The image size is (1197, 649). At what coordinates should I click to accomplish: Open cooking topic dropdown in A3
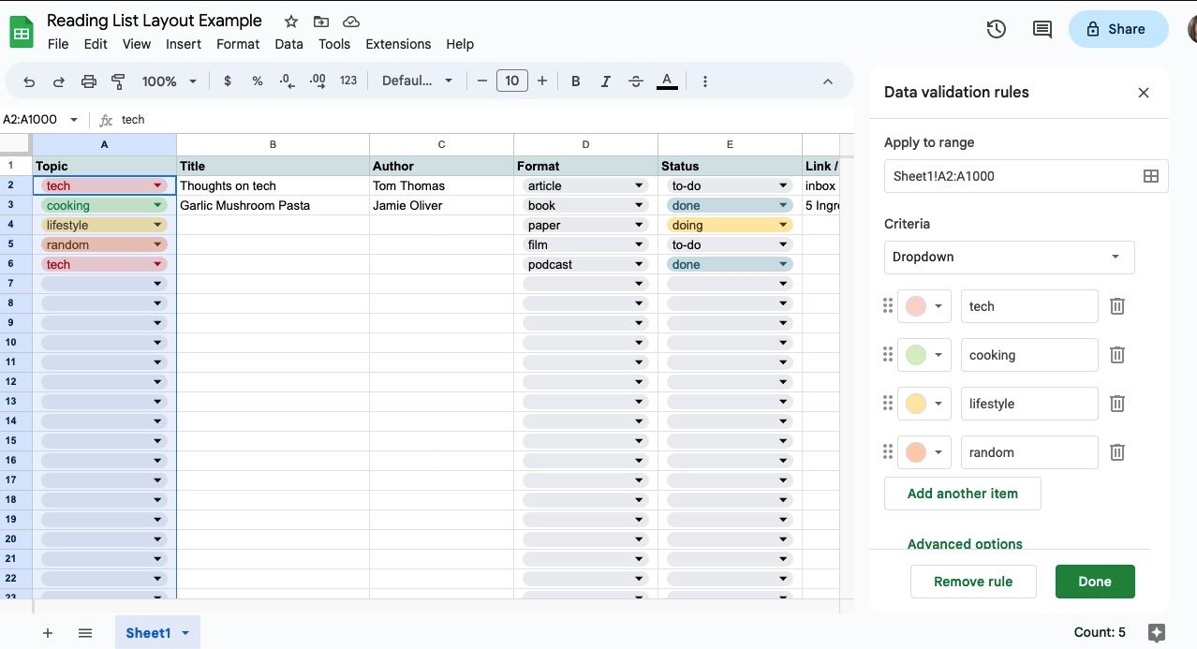coord(157,206)
